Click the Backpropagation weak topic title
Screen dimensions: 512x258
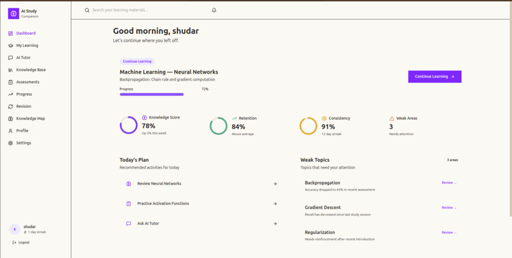(x=322, y=183)
